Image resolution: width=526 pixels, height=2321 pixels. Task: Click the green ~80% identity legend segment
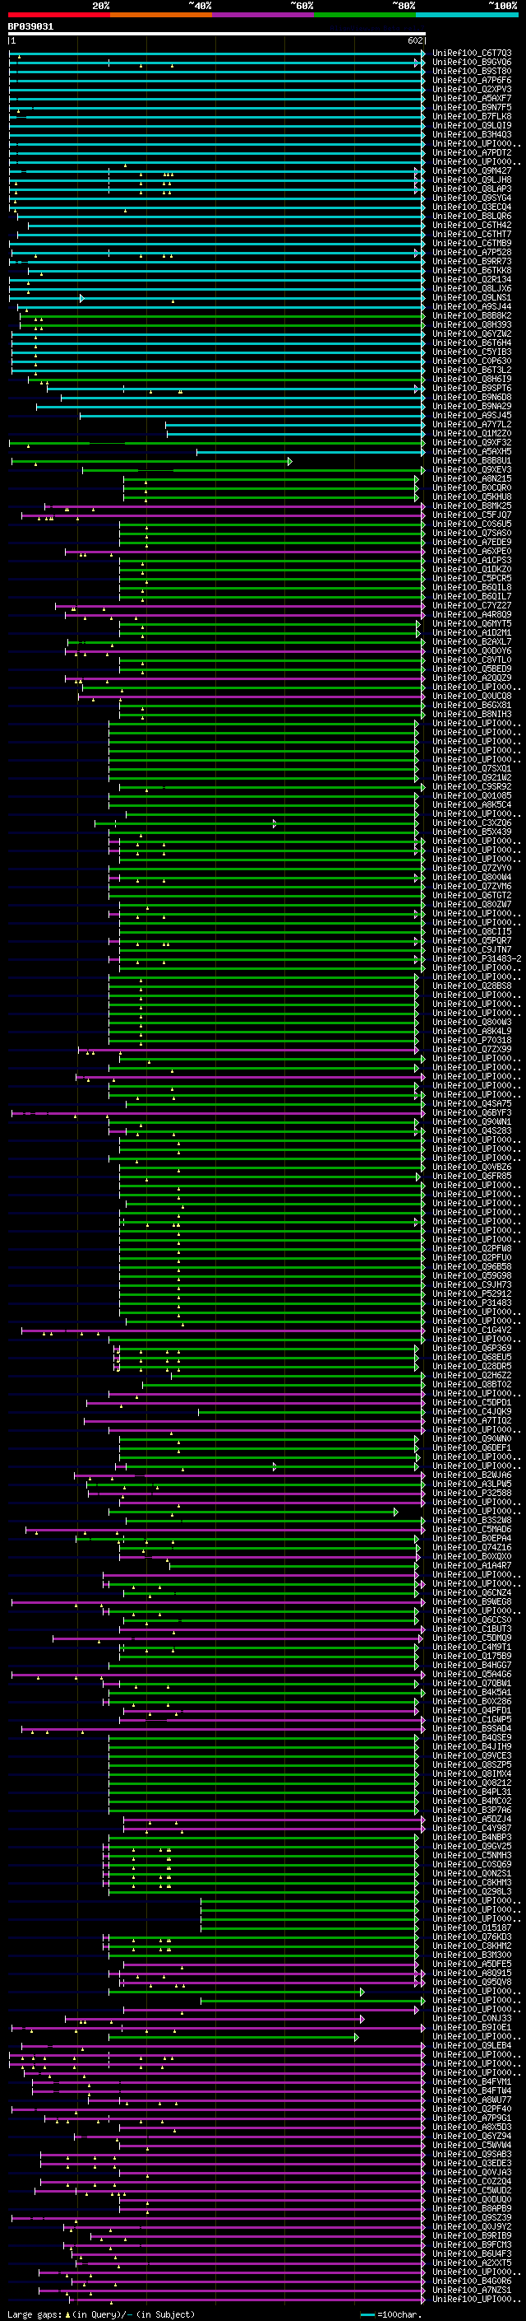pos(365,15)
